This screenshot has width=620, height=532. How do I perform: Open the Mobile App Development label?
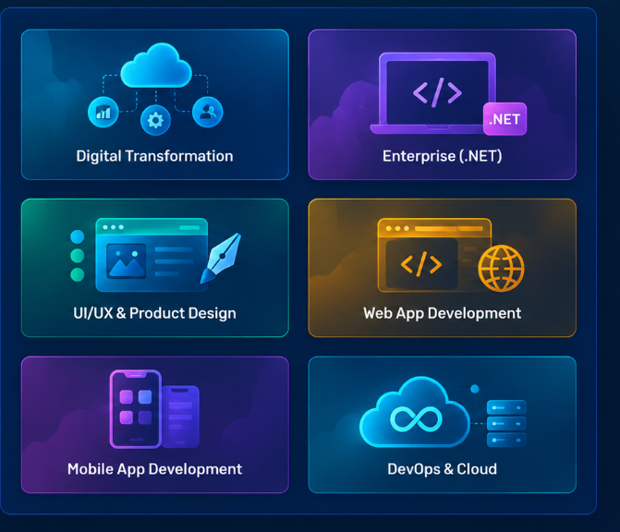(x=154, y=469)
